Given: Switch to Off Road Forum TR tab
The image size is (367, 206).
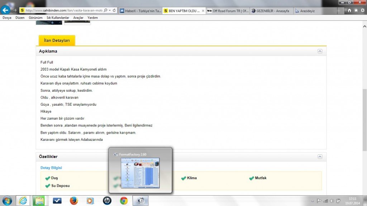Looking at the screenshot, I should [228, 11].
